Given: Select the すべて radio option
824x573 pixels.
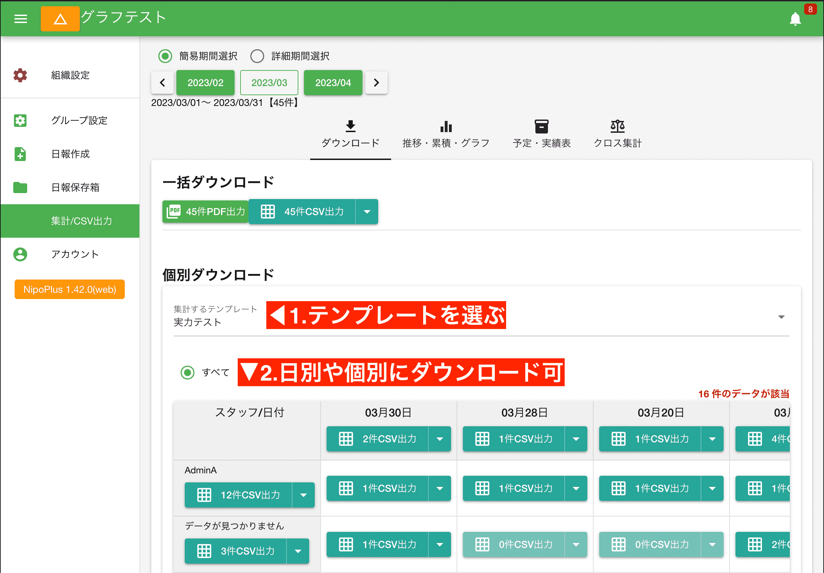Looking at the screenshot, I should [187, 373].
